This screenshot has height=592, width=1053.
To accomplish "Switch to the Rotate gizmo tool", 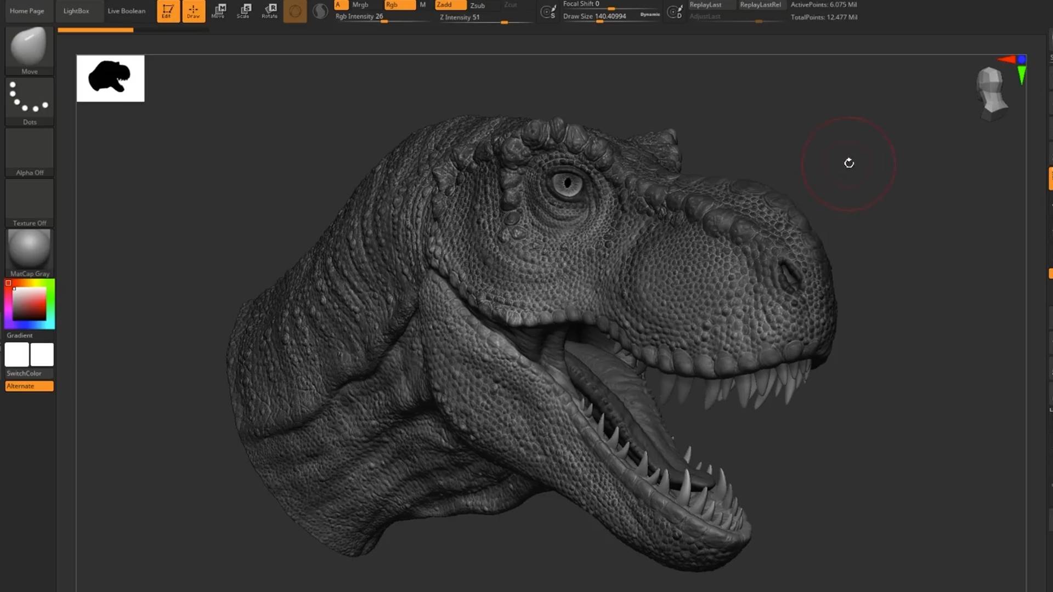I will [x=269, y=11].
